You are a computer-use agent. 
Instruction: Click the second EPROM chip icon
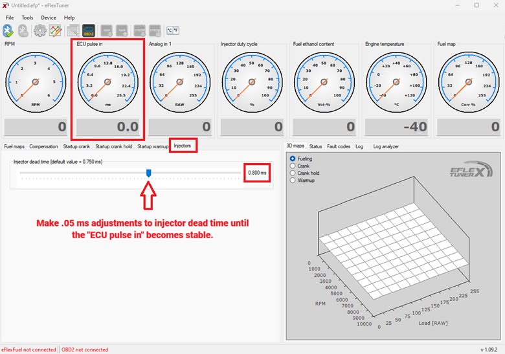tap(155, 30)
